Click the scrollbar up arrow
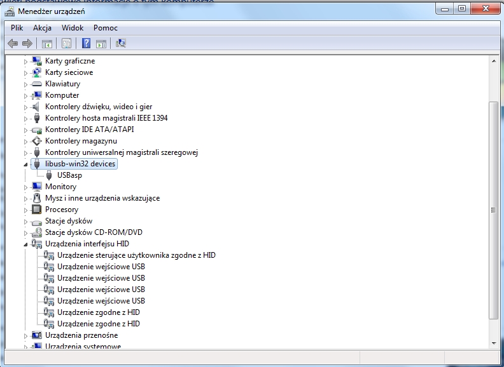Viewport: 504px width, 367px height. point(494,61)
